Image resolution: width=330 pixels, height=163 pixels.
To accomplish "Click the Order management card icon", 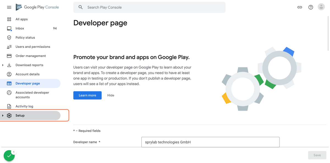I will pos(9,56).
